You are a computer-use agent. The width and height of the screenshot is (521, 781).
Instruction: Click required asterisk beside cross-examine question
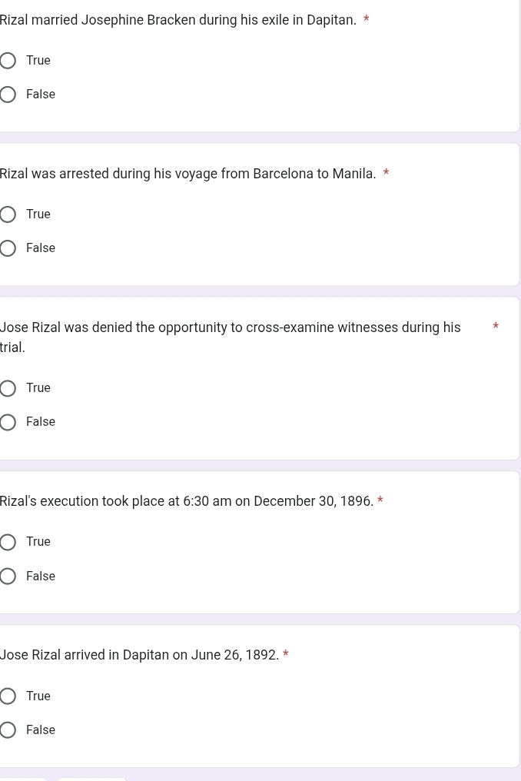pos(496,327)
